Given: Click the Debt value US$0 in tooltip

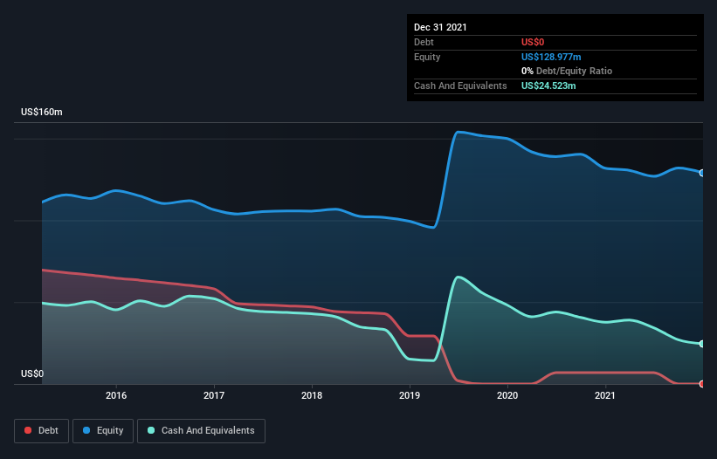Looking at the screenshot, I should 533,42.
